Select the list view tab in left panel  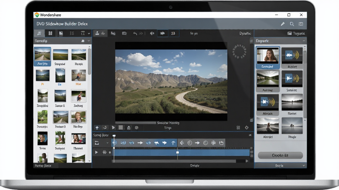point(72,33)
